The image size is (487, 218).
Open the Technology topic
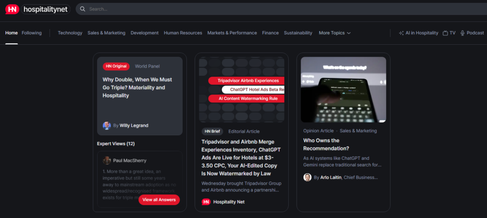[70, 33]
